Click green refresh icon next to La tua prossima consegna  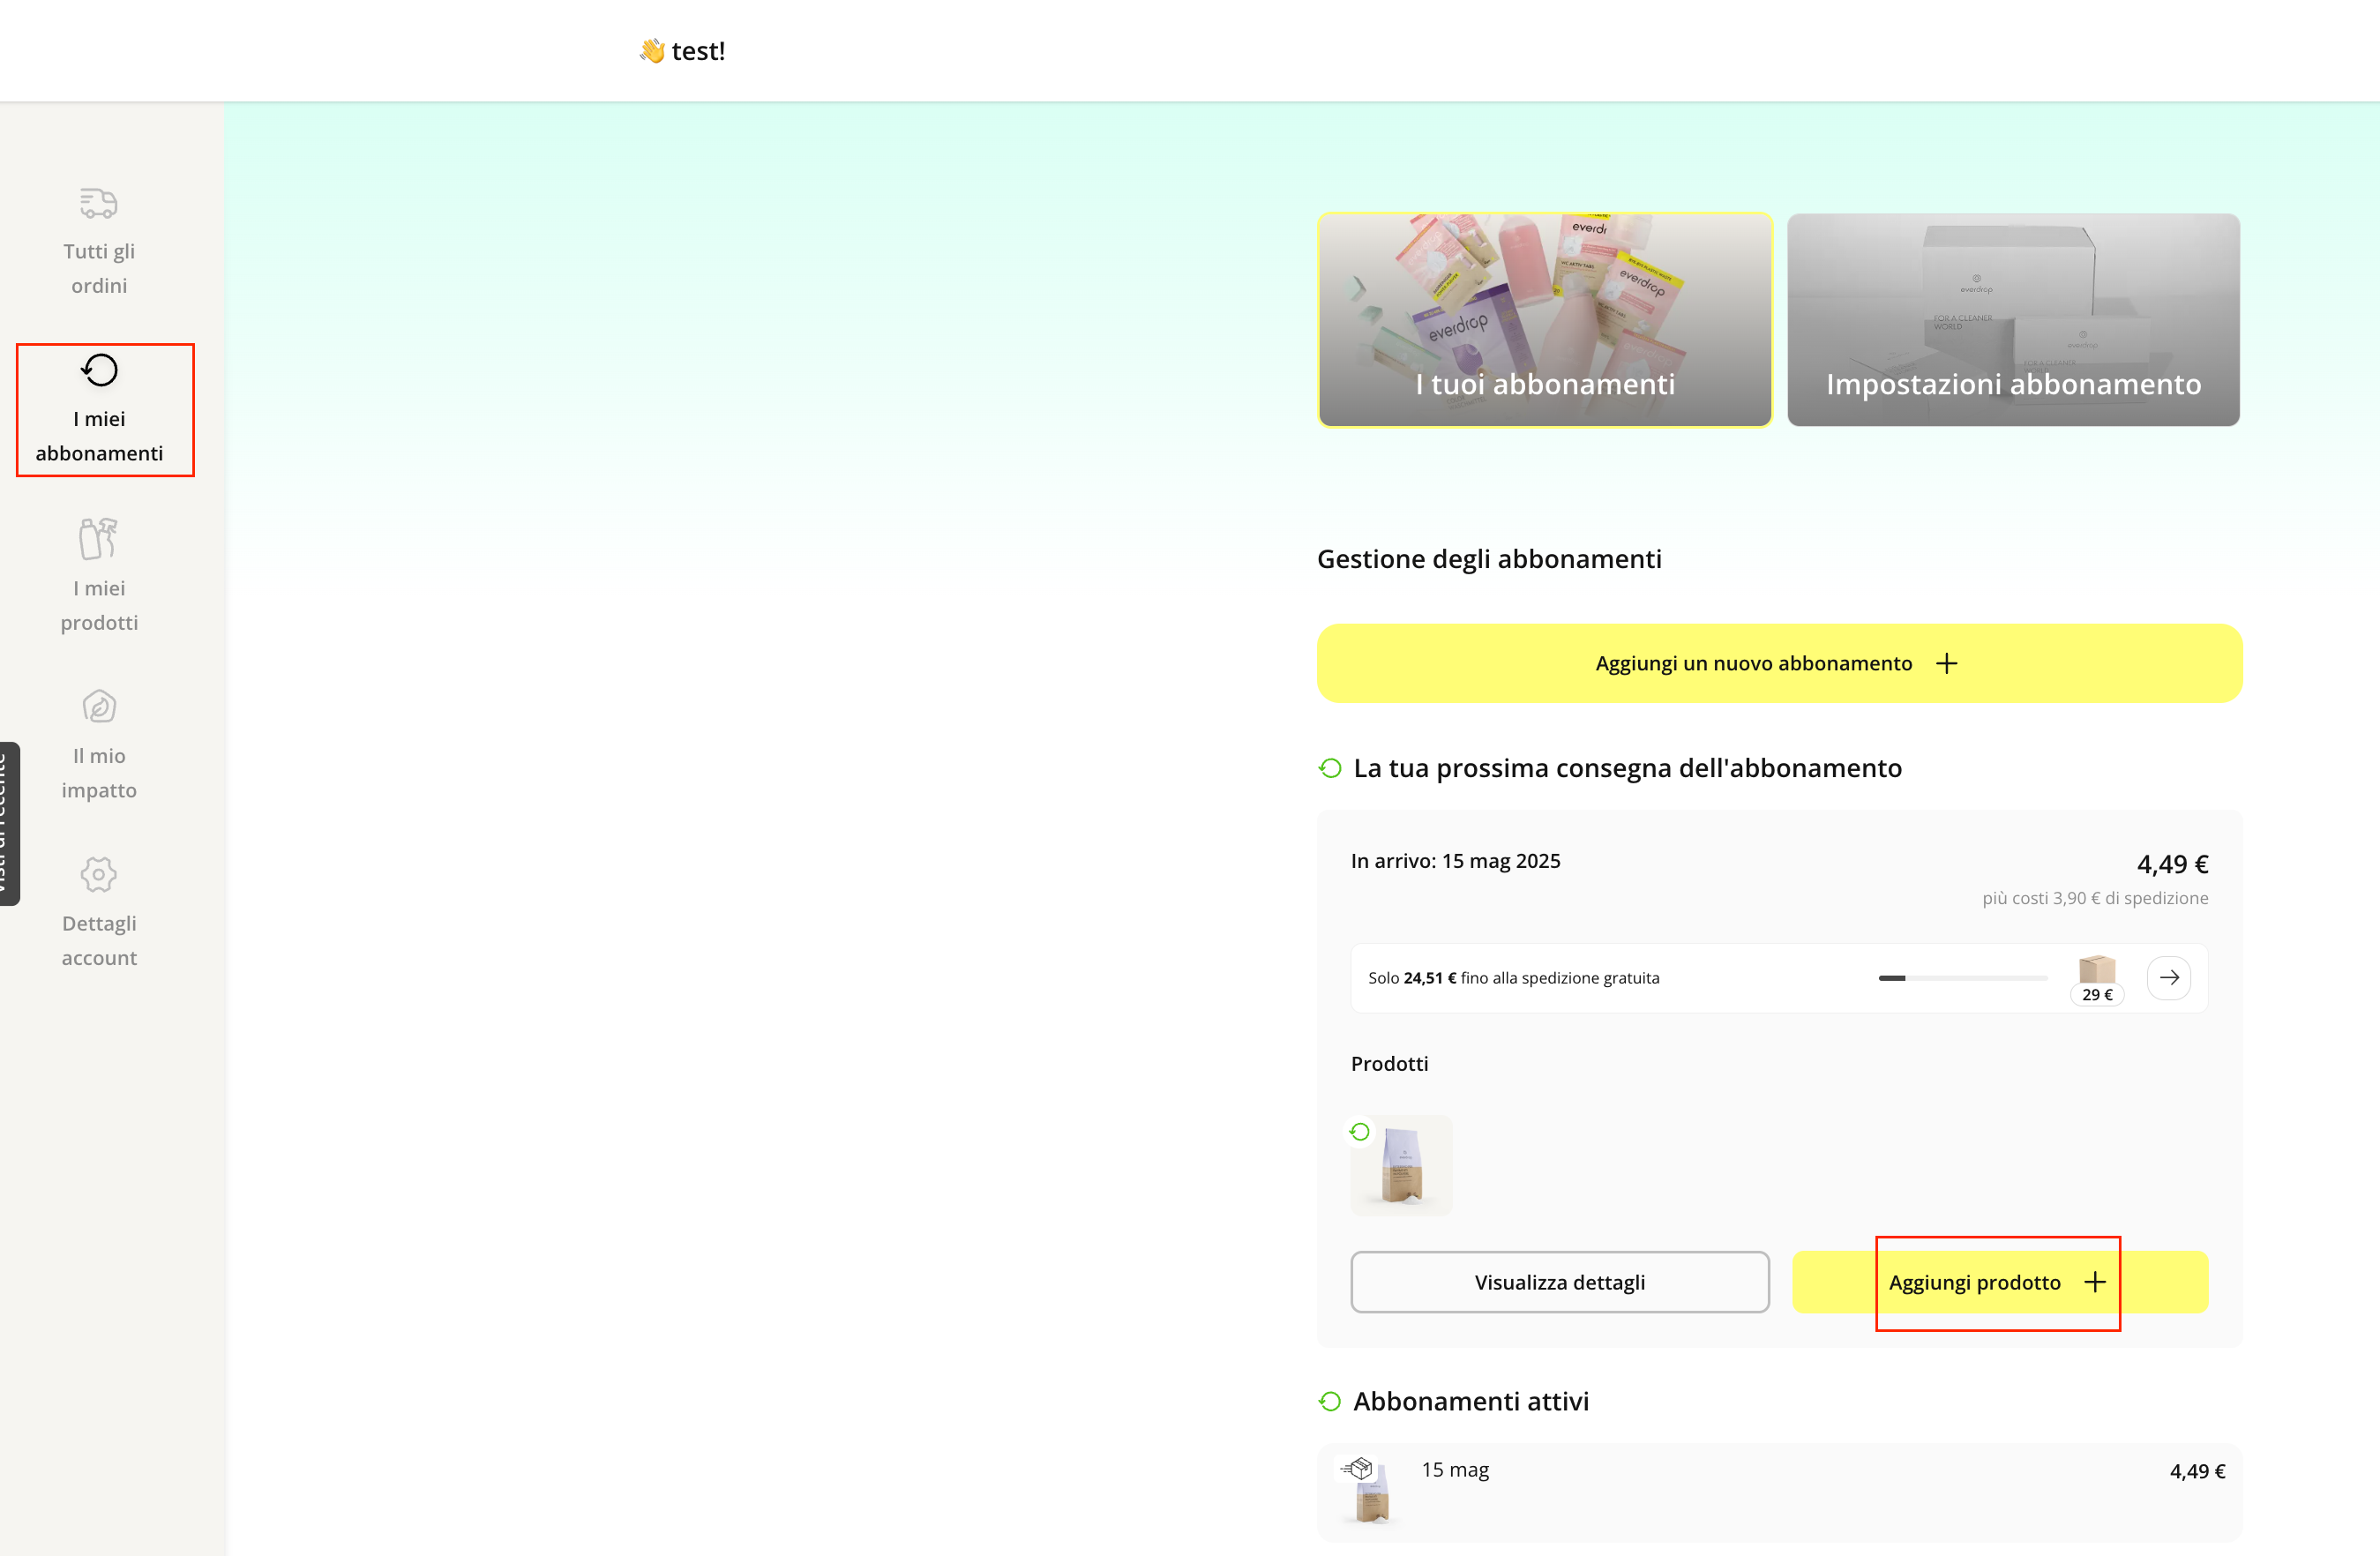1329,768
